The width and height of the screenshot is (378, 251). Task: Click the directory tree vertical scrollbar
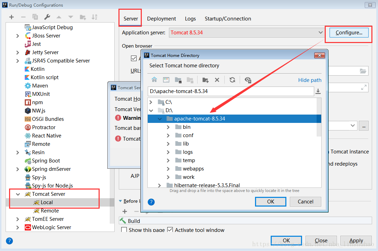[319, 117]
